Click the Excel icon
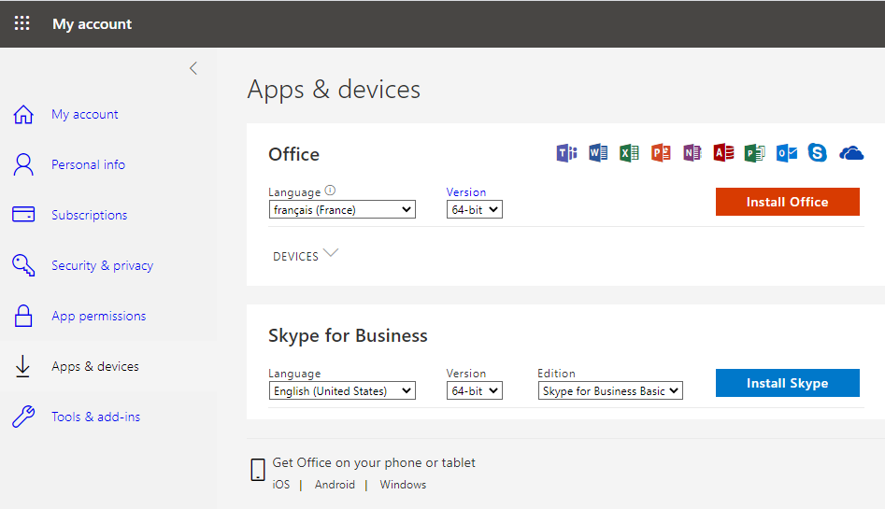The image size is (885, 509). click(x=629, y=153)
